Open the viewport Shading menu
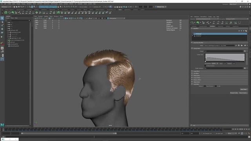 (40, 16)
